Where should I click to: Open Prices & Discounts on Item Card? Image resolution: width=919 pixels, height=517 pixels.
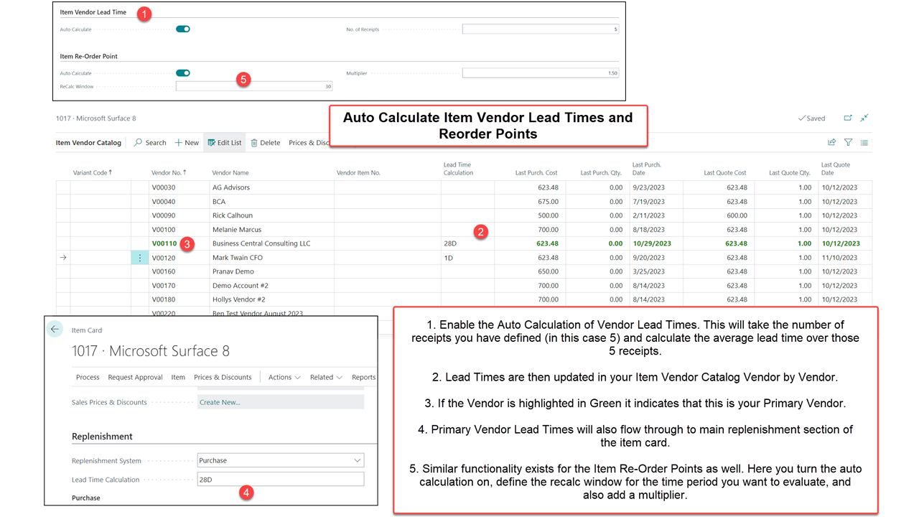[x=223, y=377]
